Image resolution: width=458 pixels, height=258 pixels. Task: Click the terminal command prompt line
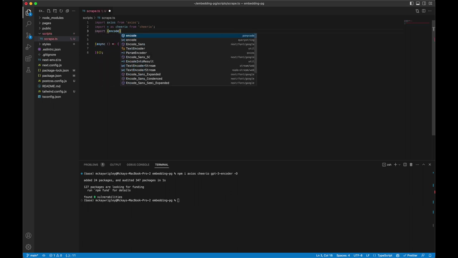131,200
